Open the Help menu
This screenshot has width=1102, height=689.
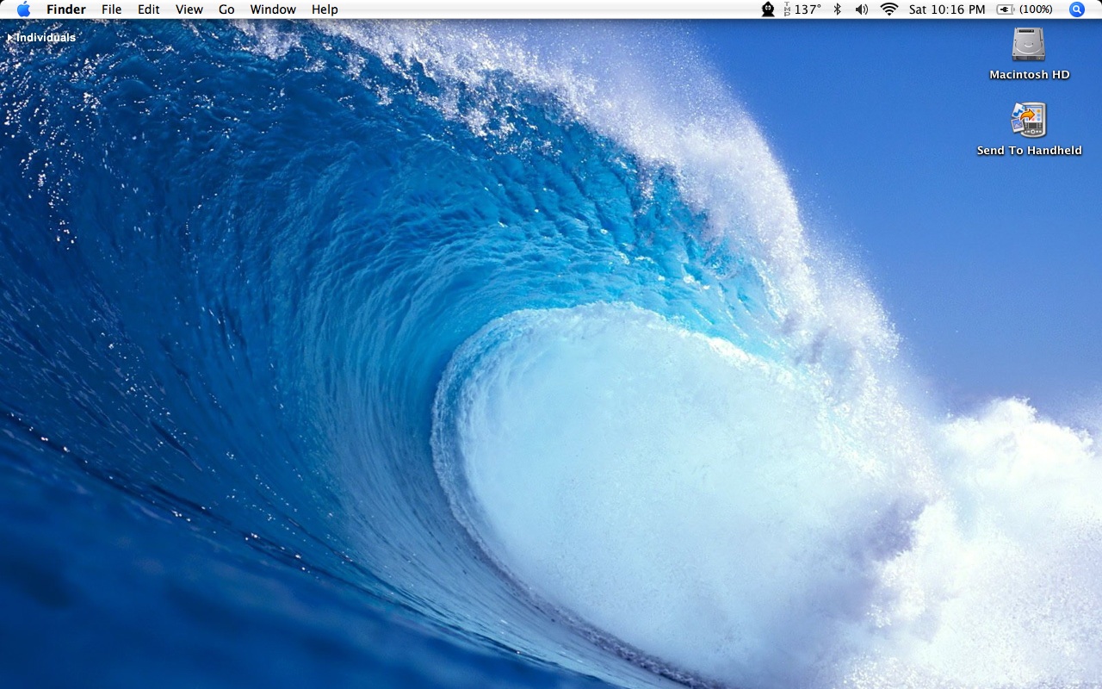tap(325, 9)
